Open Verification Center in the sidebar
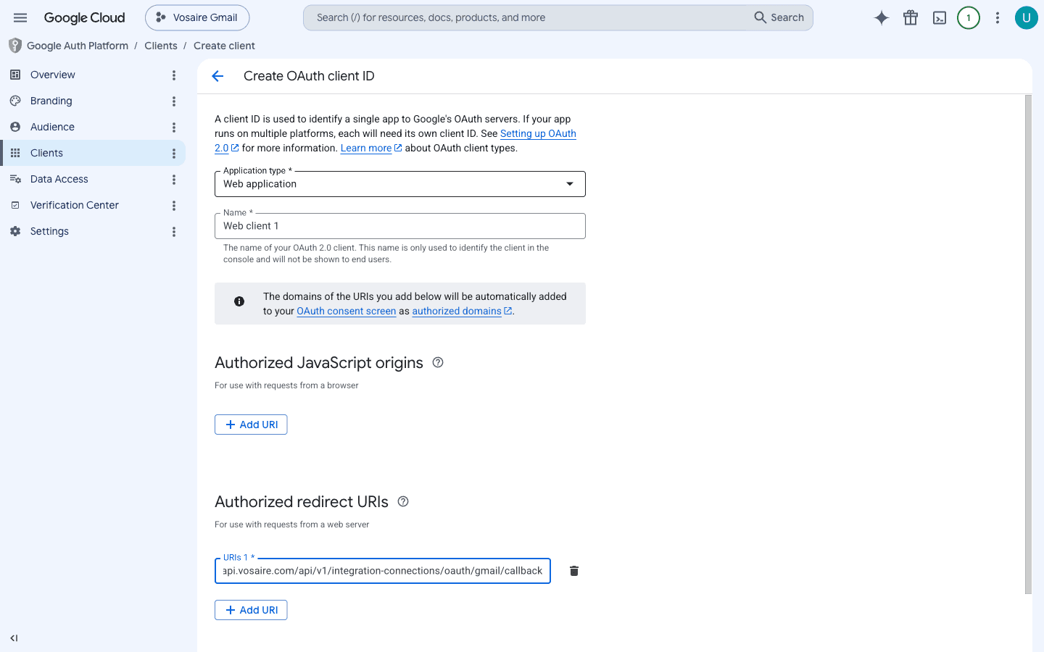The width and height of the screenshot is (1044, 652). (x=93, y=205)
